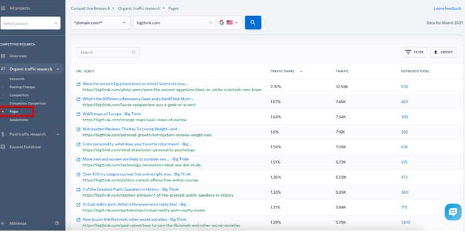
Task: Click the Keywords Total column header
Action: [x=415, y=71]
